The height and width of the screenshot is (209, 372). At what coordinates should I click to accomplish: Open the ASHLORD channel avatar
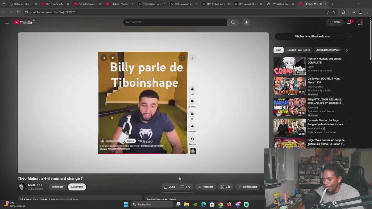click(x=22, y=187)
